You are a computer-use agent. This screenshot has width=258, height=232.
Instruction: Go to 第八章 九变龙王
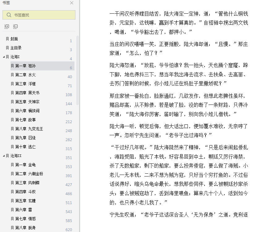[29, 129]
